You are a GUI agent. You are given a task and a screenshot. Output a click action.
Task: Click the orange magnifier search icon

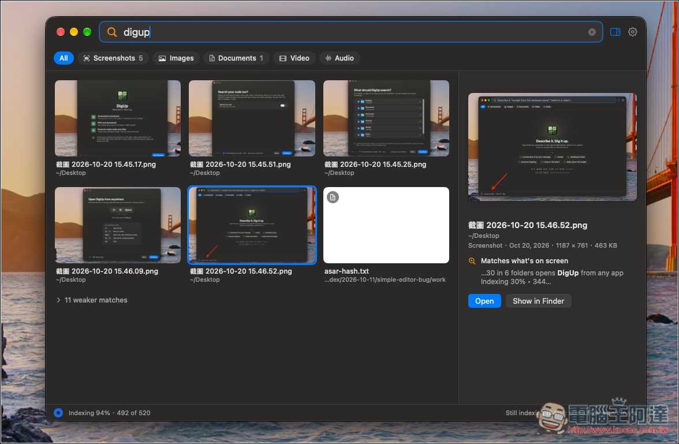point(112,32)
